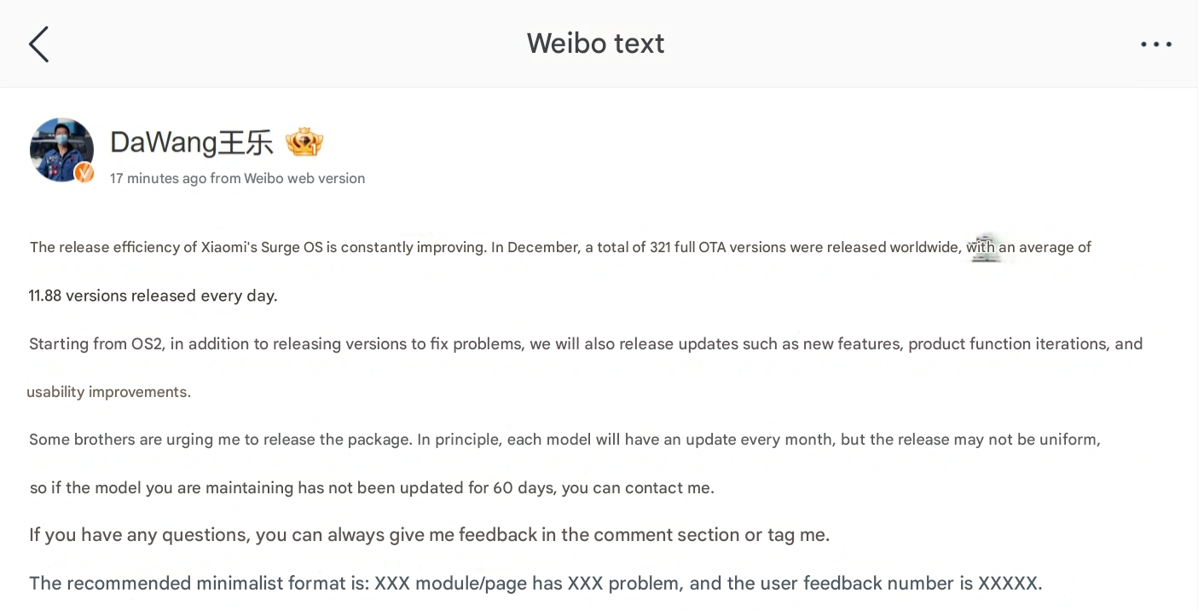The image size is (1198, 610).
Task: Click the line starting "so if the model"
Action: [x=372, y=488]
